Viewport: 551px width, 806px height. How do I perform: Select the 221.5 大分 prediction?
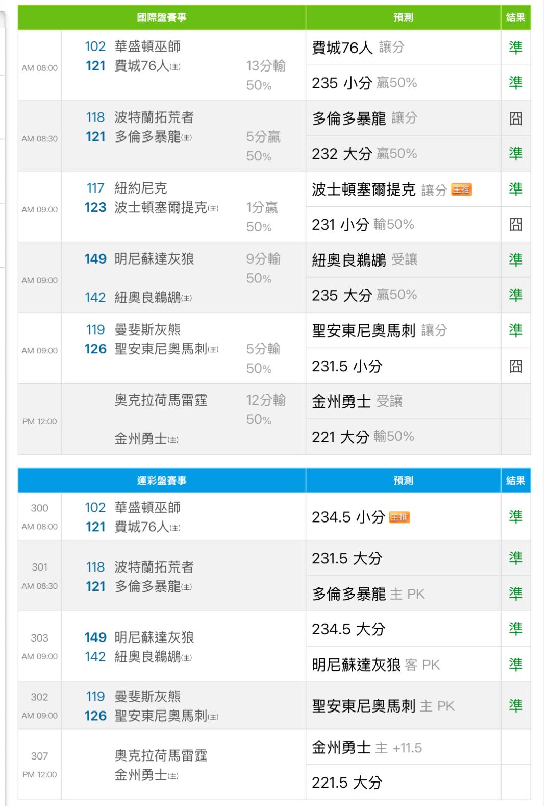click(347, 783)
